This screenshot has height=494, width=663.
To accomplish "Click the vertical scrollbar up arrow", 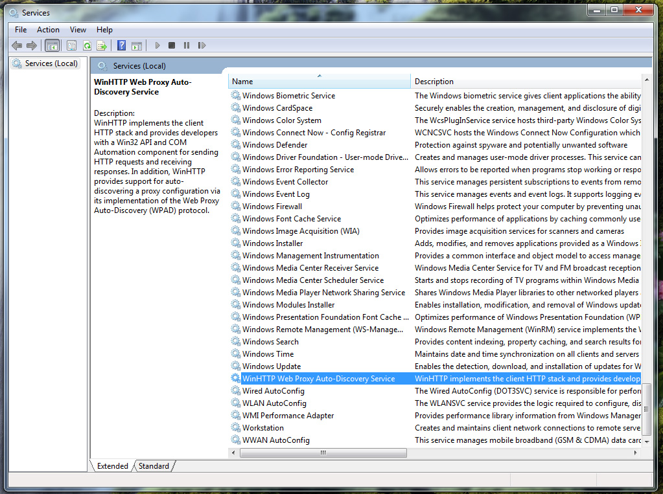I will (647, 80).
